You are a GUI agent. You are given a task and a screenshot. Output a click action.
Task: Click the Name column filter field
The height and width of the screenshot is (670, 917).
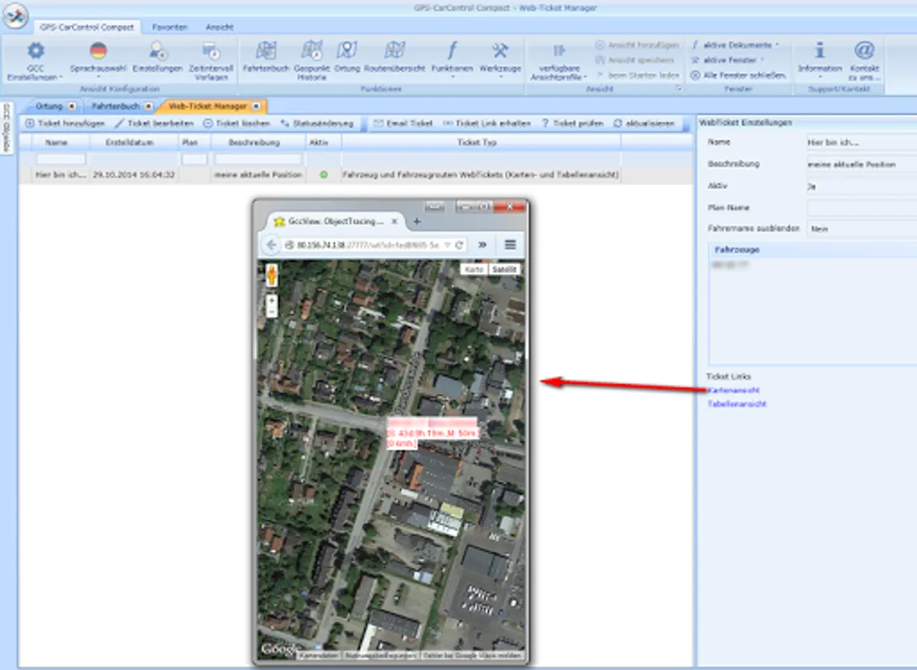point(61,159)
